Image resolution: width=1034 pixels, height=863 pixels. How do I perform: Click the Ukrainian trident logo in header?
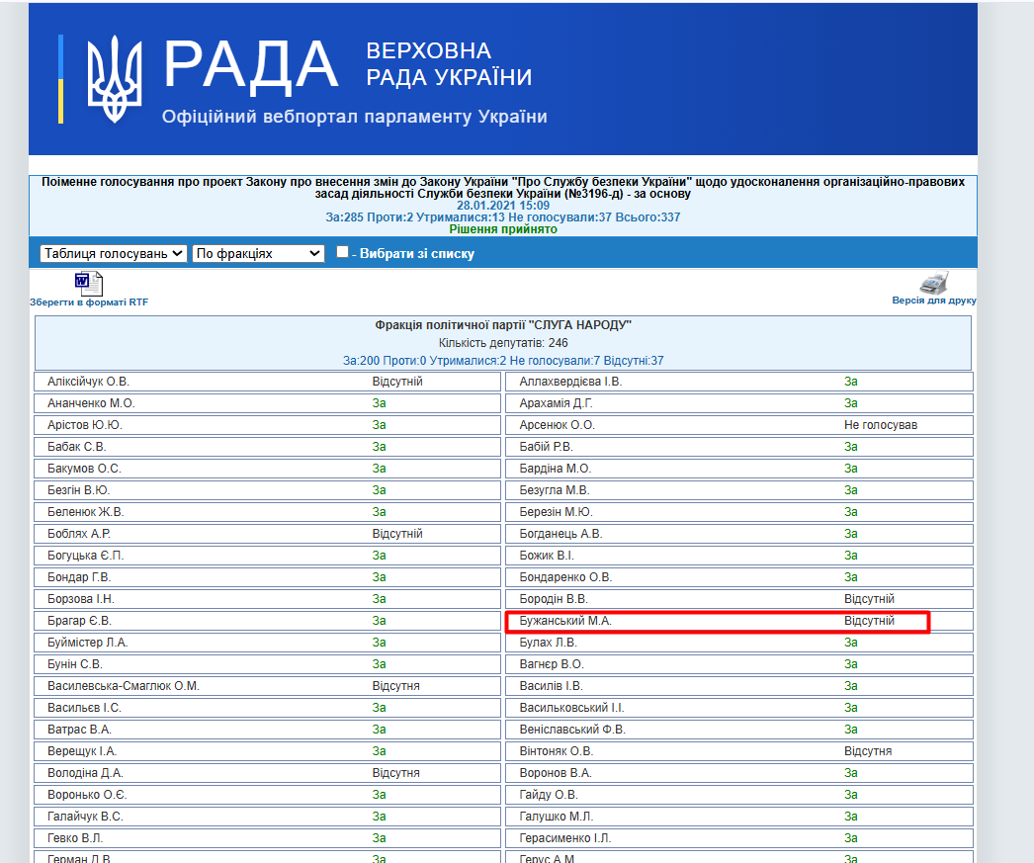[115, 79]
